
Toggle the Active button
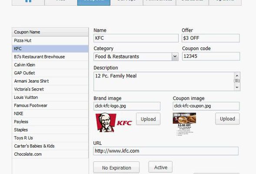[x=160, y=167]
